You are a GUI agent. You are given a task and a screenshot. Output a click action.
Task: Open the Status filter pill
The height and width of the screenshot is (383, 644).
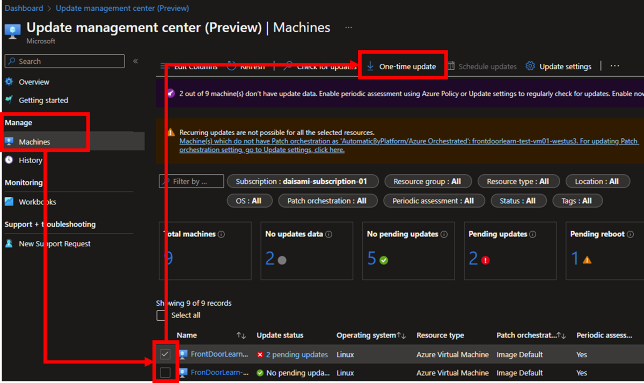518,201
